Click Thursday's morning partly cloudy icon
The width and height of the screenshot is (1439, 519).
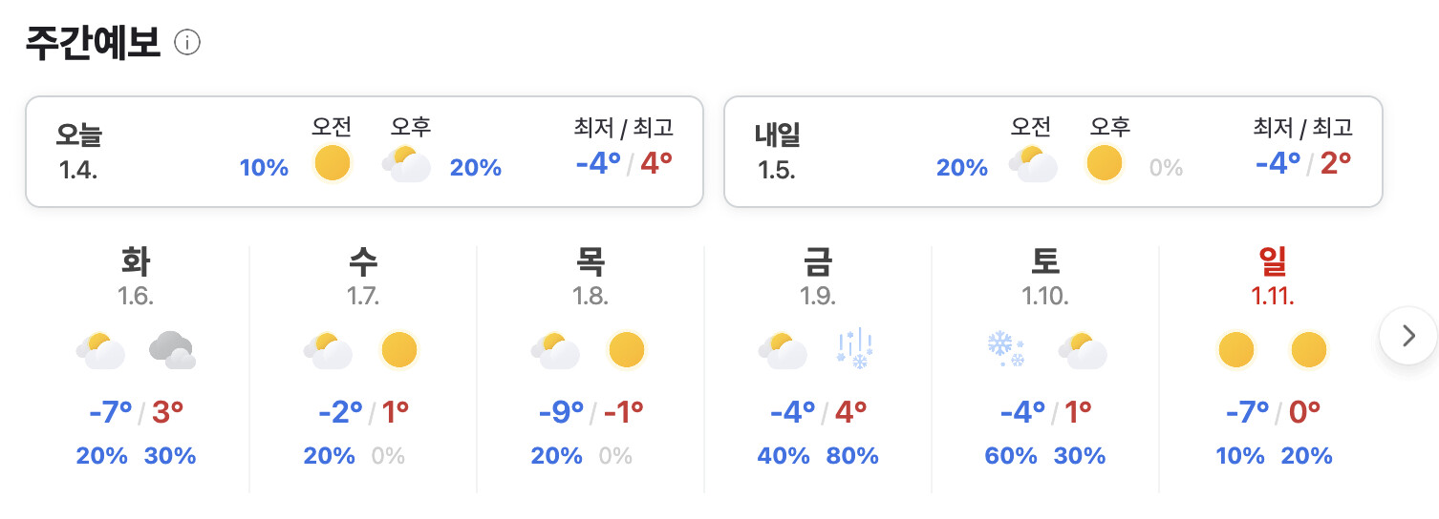pos(556,350)
